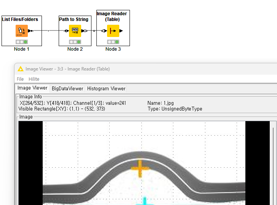Click the connection line between Node 1 and Node 2
277x205 pixels.
(x=49, y=31)
